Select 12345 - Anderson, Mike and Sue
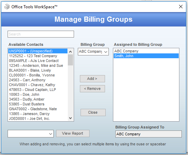The image size is (188, 155). (38, 65)
